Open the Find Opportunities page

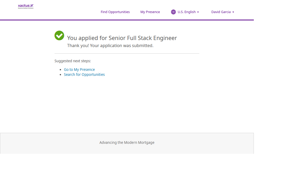point(115,12)
